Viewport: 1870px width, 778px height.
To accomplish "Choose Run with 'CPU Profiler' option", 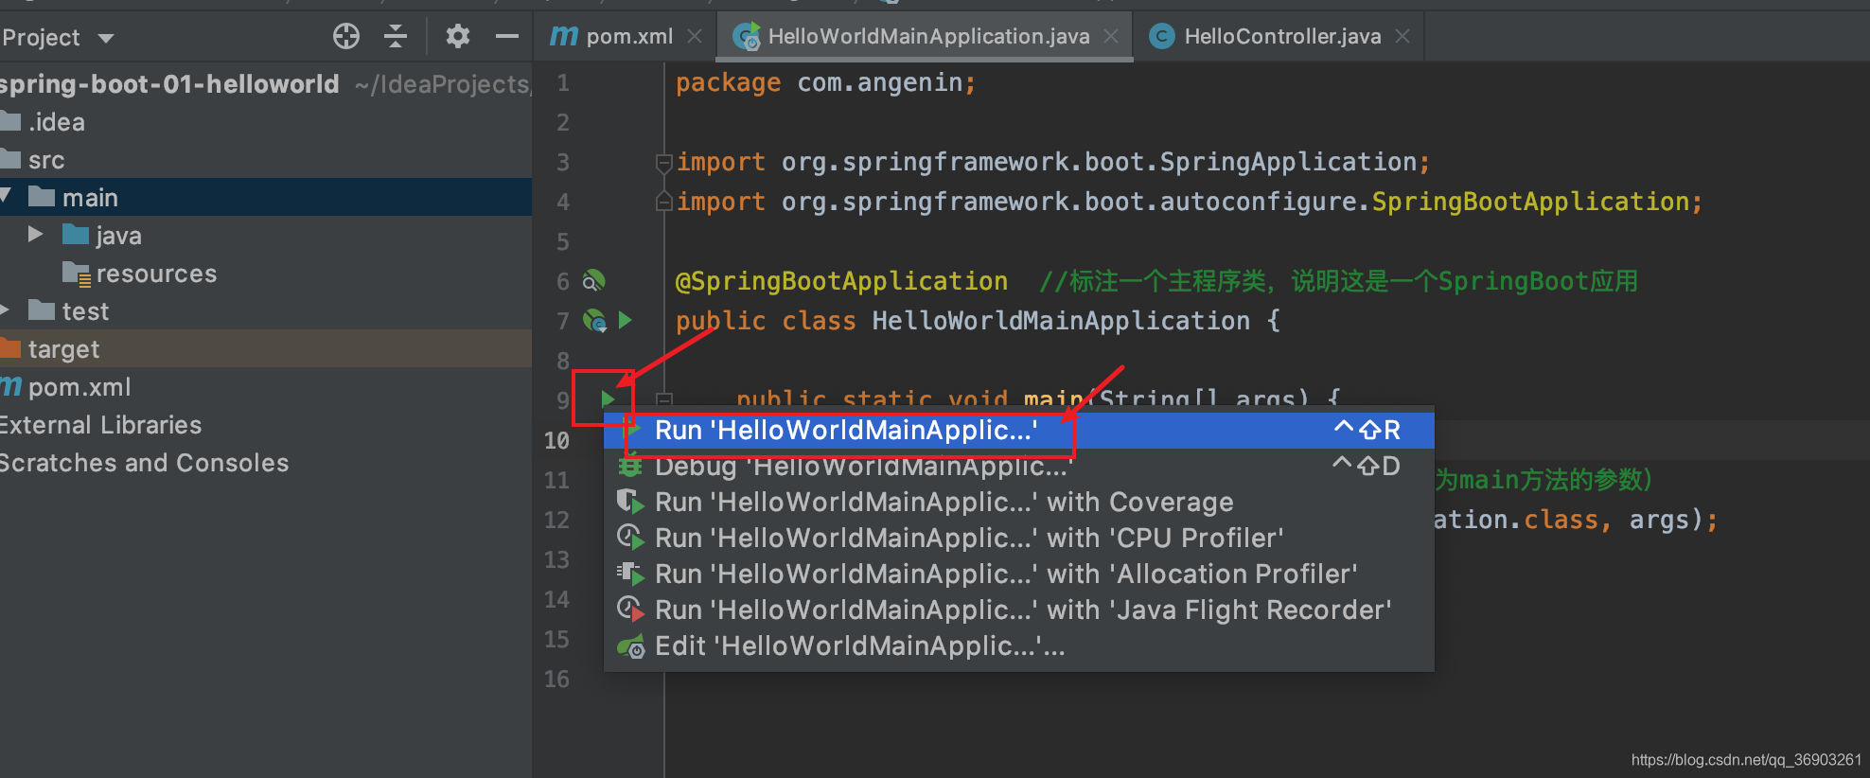I will tap(1019, 538).
